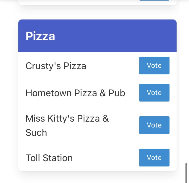Image resolution: width=189 pixels, height=183 pixels.
Task: Click the Toll Station entry name
Action: tap(49, 158)
